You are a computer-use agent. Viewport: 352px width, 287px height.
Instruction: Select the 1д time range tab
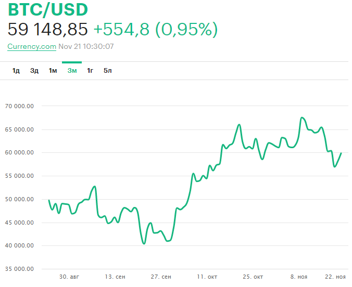(16, 71)
